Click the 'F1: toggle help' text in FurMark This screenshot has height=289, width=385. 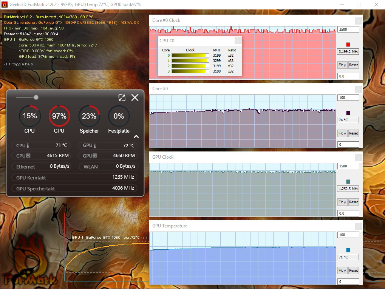[19, 64]
